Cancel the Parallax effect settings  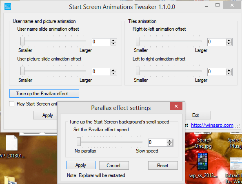click(x=114, y=166)
